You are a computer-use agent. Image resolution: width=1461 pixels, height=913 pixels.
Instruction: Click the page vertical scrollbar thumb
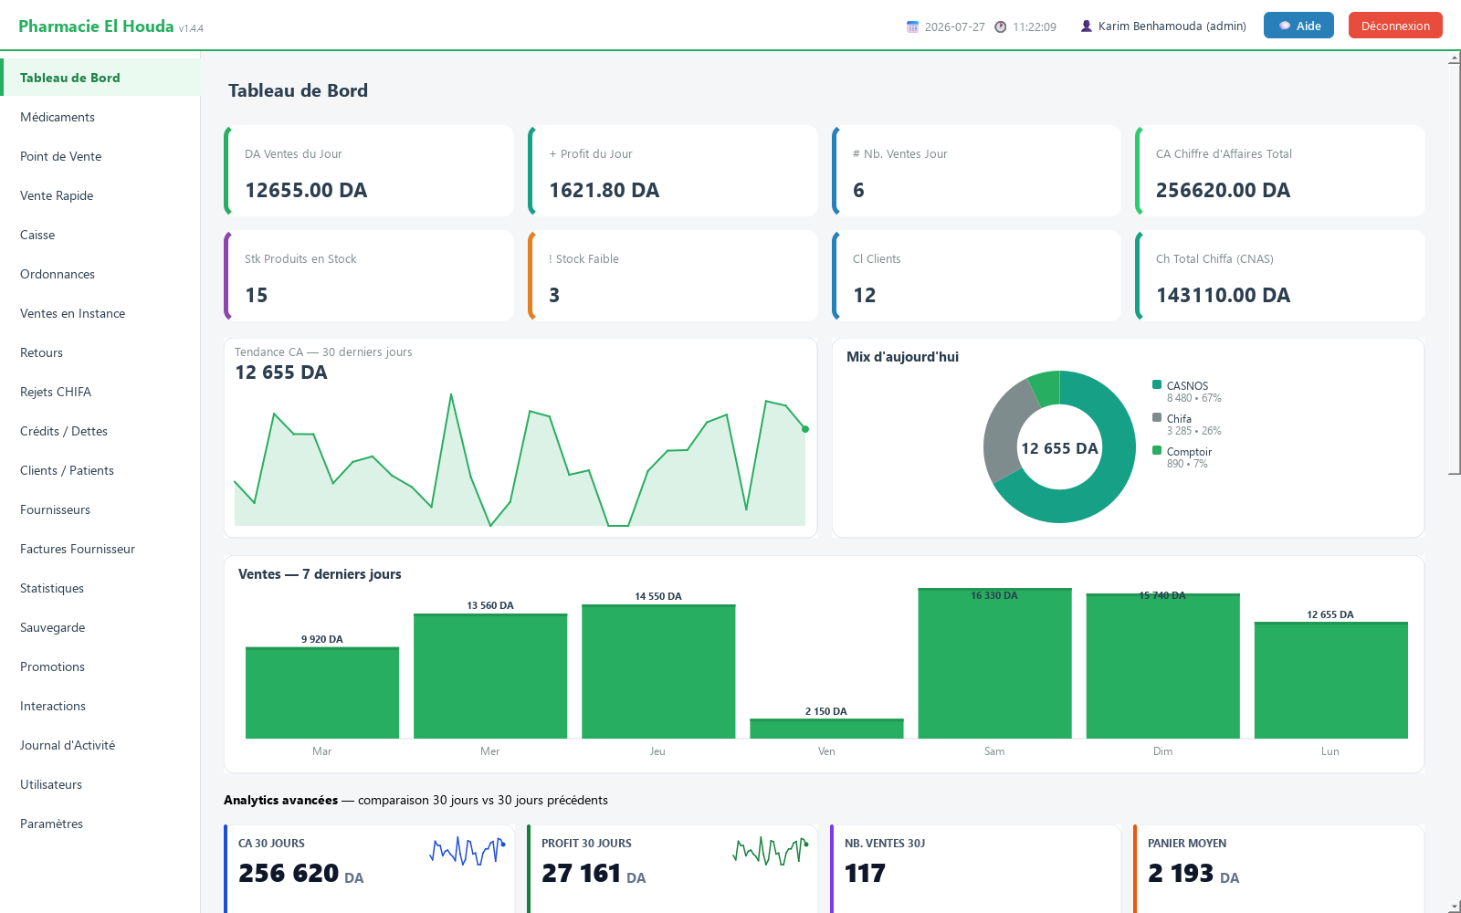(x=1455, y=269)
